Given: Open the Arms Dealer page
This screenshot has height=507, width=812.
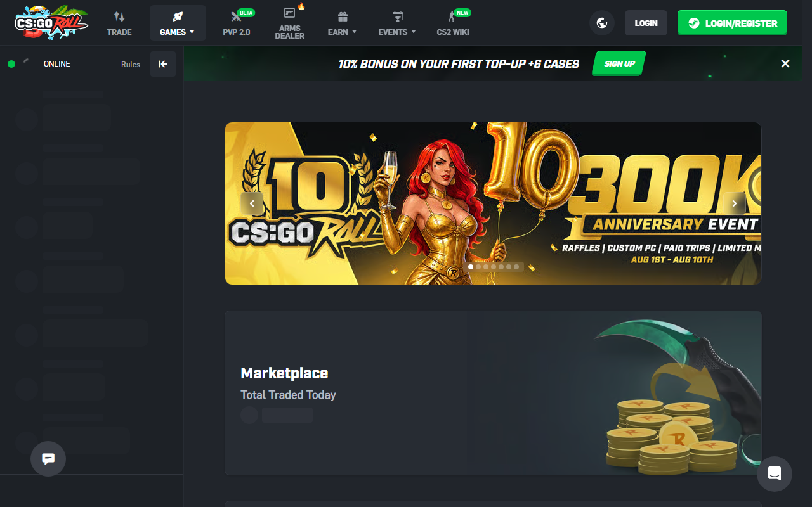Looking at the screenshot, I should click(x=290, y=23).
